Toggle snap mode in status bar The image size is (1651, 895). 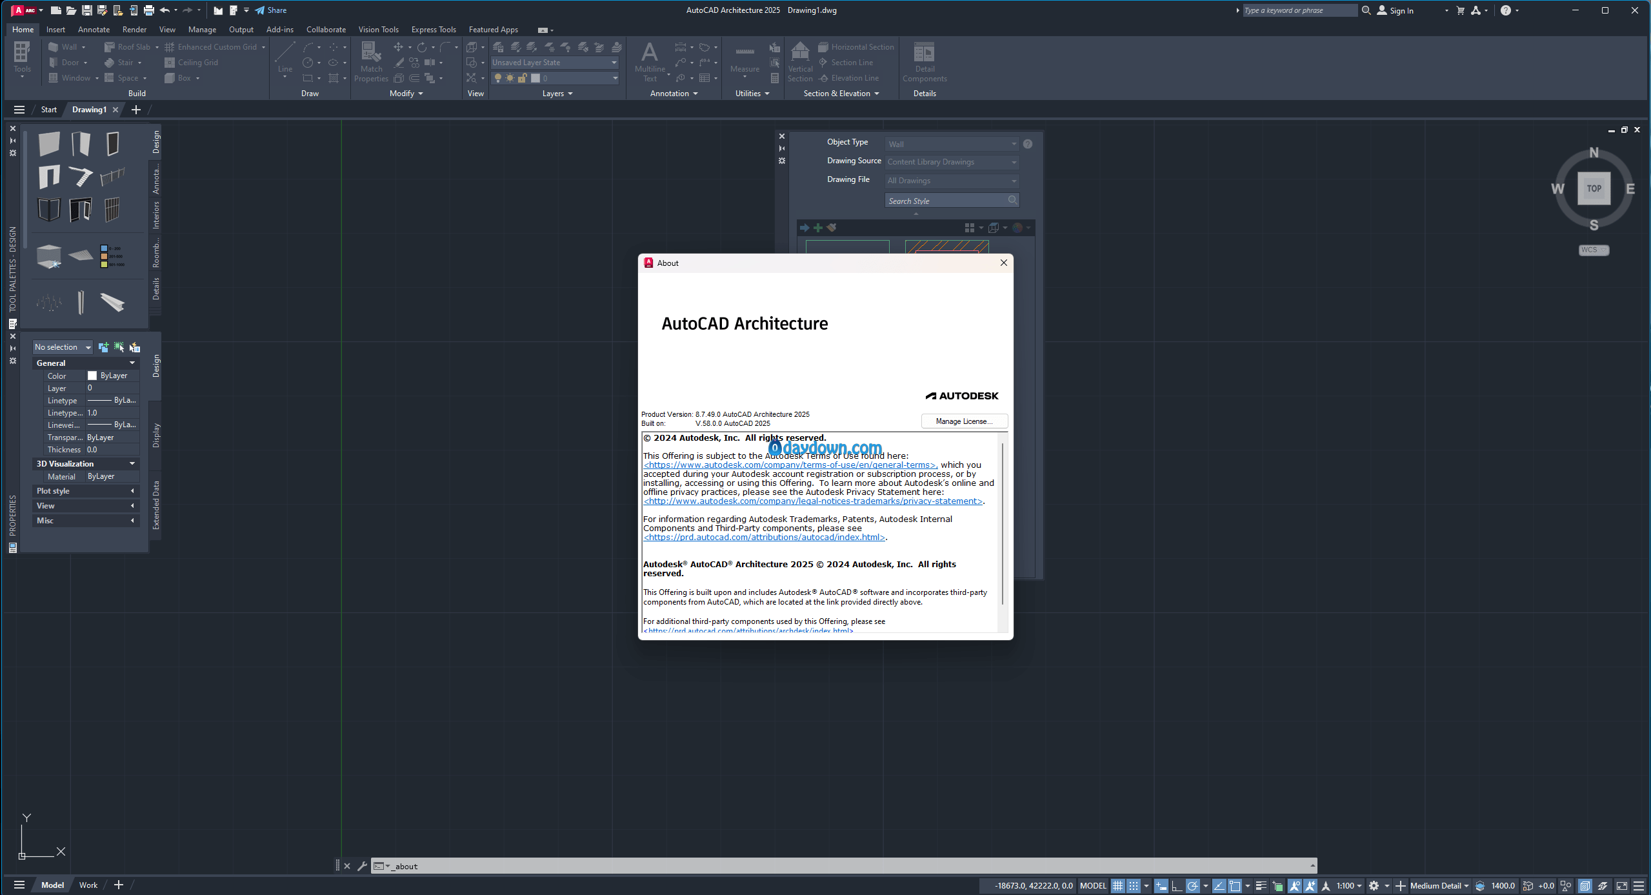coord(1133,885)
